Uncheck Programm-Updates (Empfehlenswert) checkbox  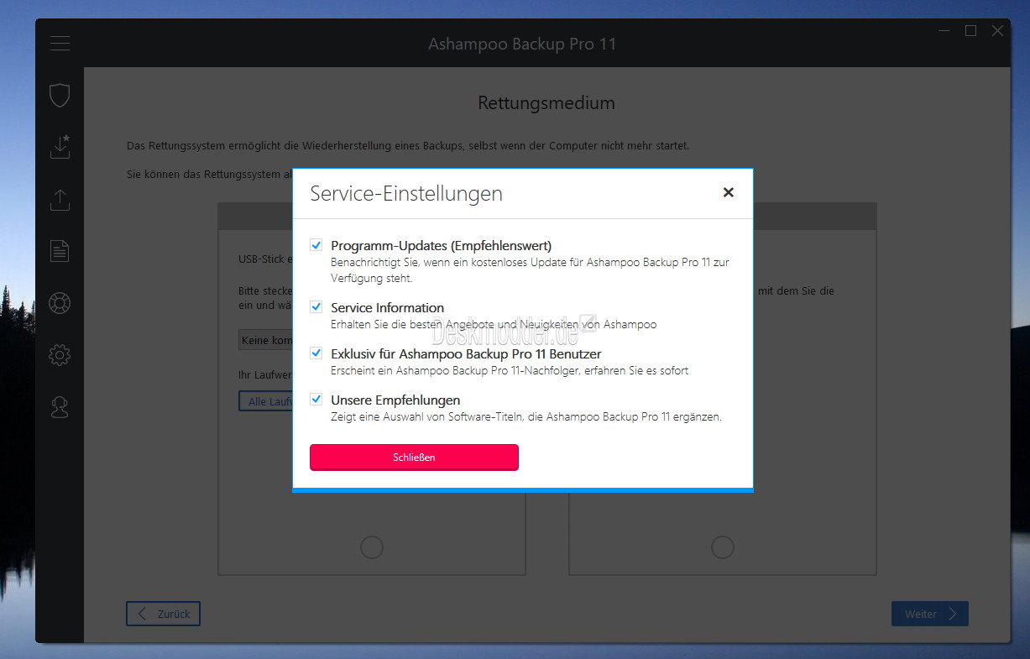point(316,245)
